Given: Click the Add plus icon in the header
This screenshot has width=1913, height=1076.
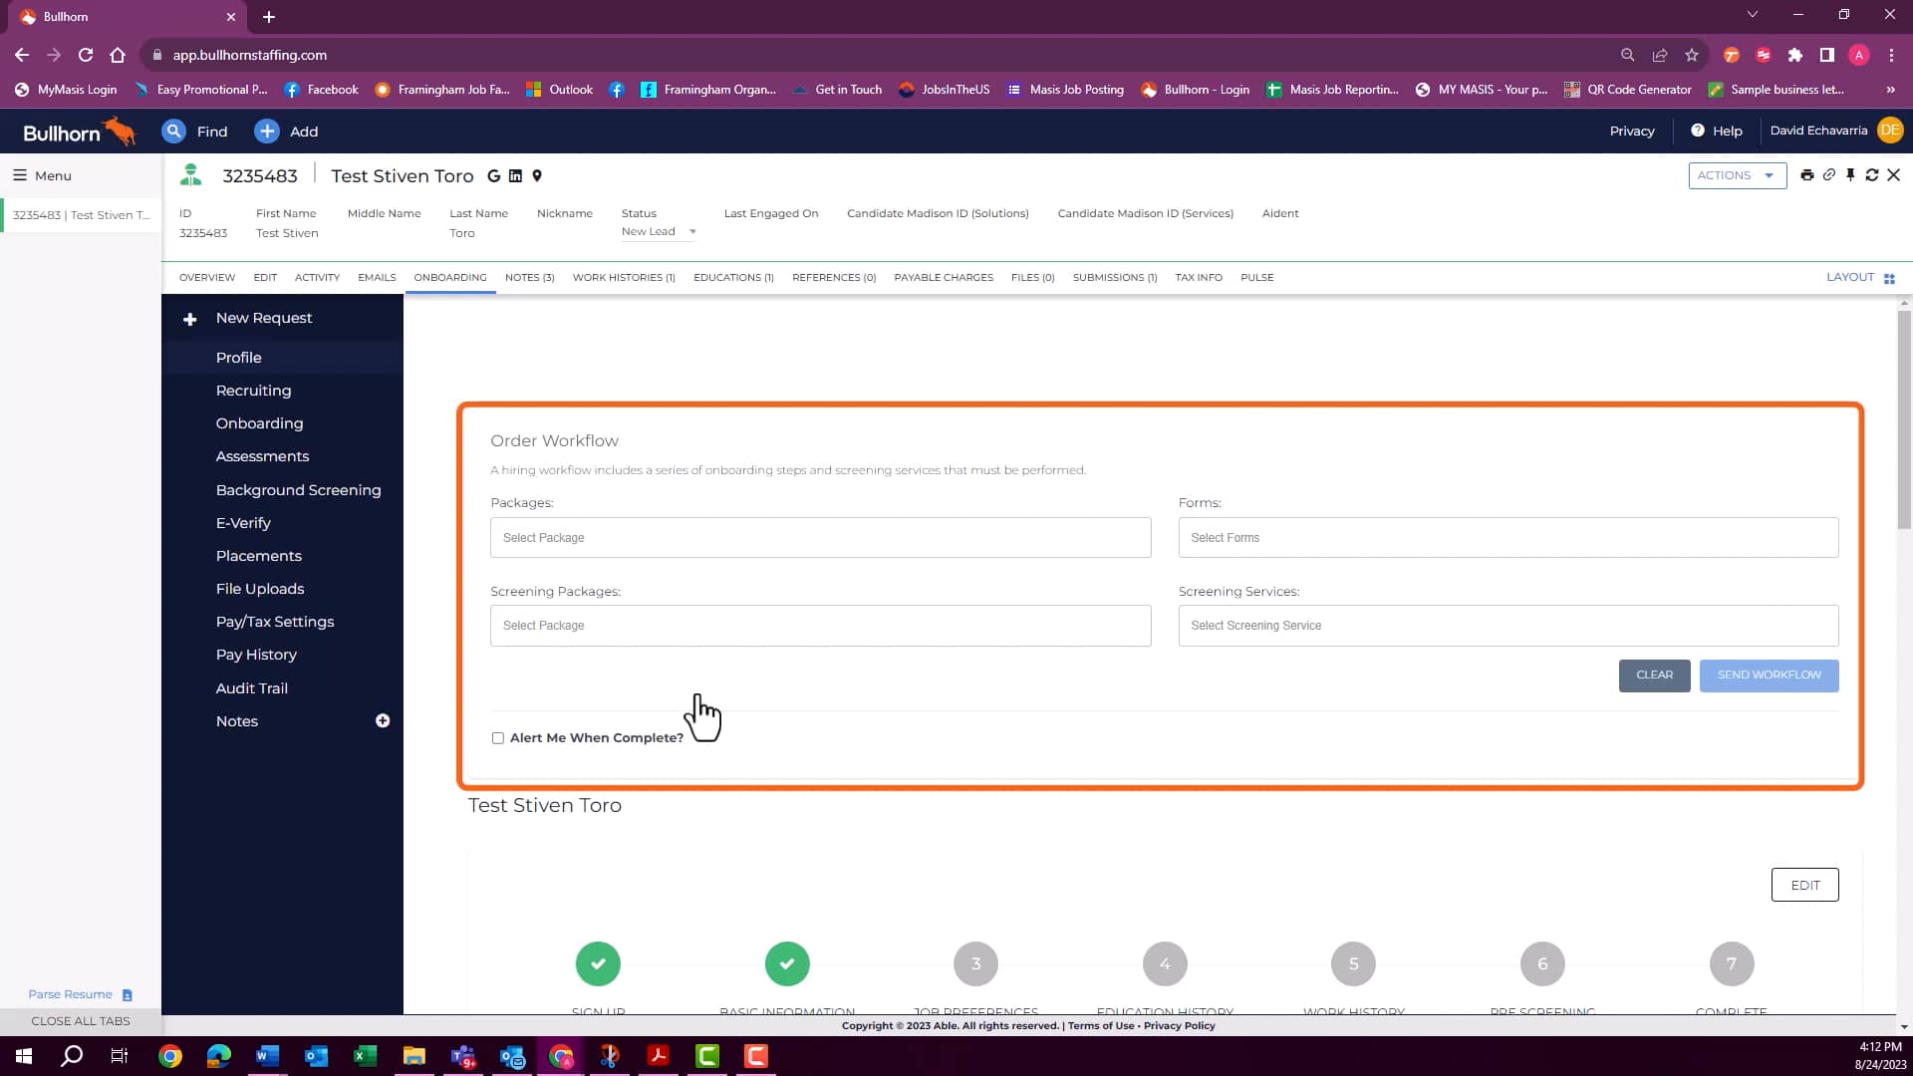Looking at the screenshot, I should pyautogui.click(x=266, y=131).
